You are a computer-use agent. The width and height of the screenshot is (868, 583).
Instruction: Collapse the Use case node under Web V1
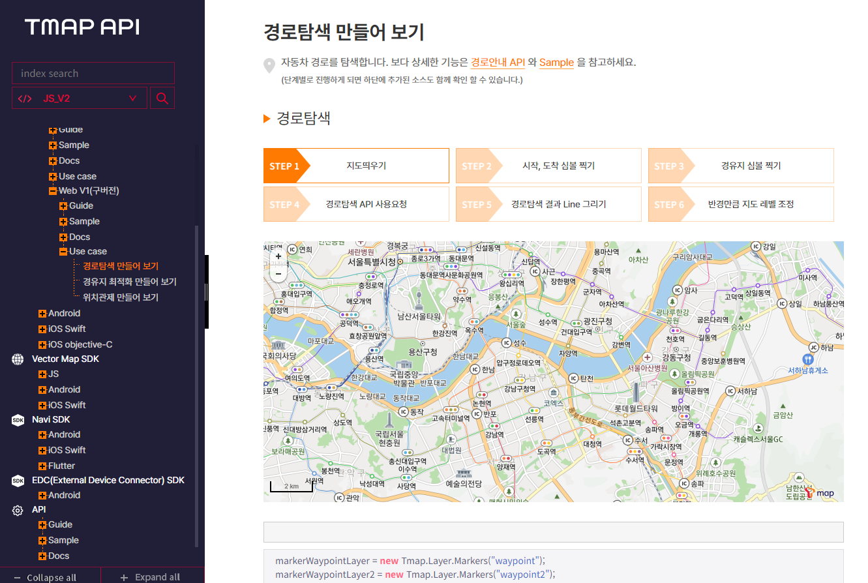coord(63,252)
